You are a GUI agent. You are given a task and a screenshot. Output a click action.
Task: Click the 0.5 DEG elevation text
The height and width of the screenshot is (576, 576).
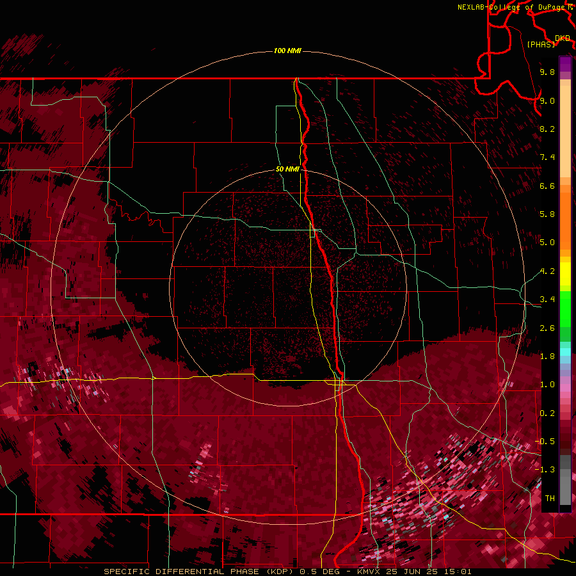click(319, 572)
